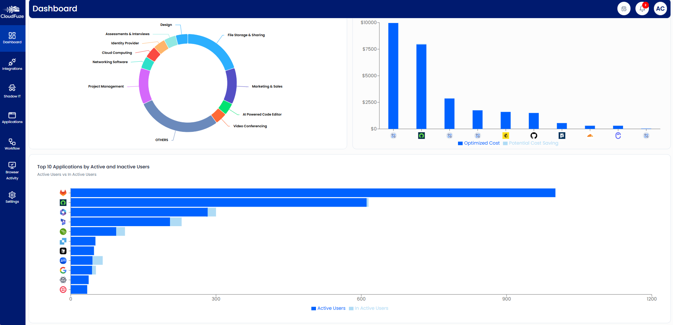Click the CloudFuze logo
This screenshot has width=673, height=325.
(12, 10)
